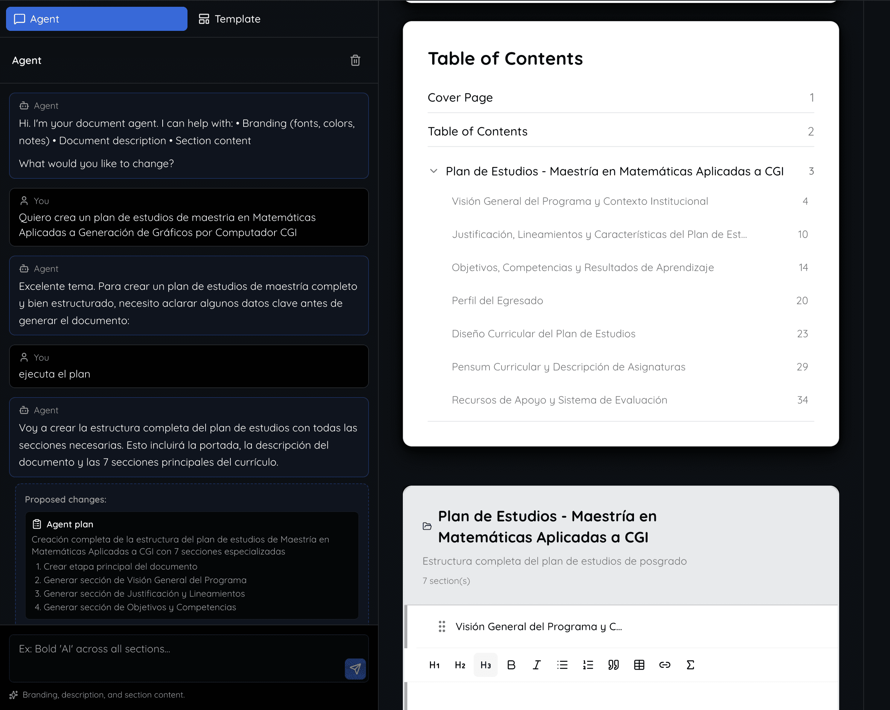
Task: Toggle the Heading 3 format button
Action: point(485,665)
